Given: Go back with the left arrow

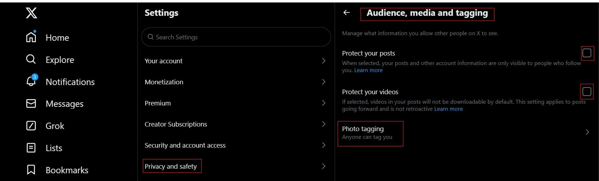Looking at the screenshot, I should (x=347, y=13).
